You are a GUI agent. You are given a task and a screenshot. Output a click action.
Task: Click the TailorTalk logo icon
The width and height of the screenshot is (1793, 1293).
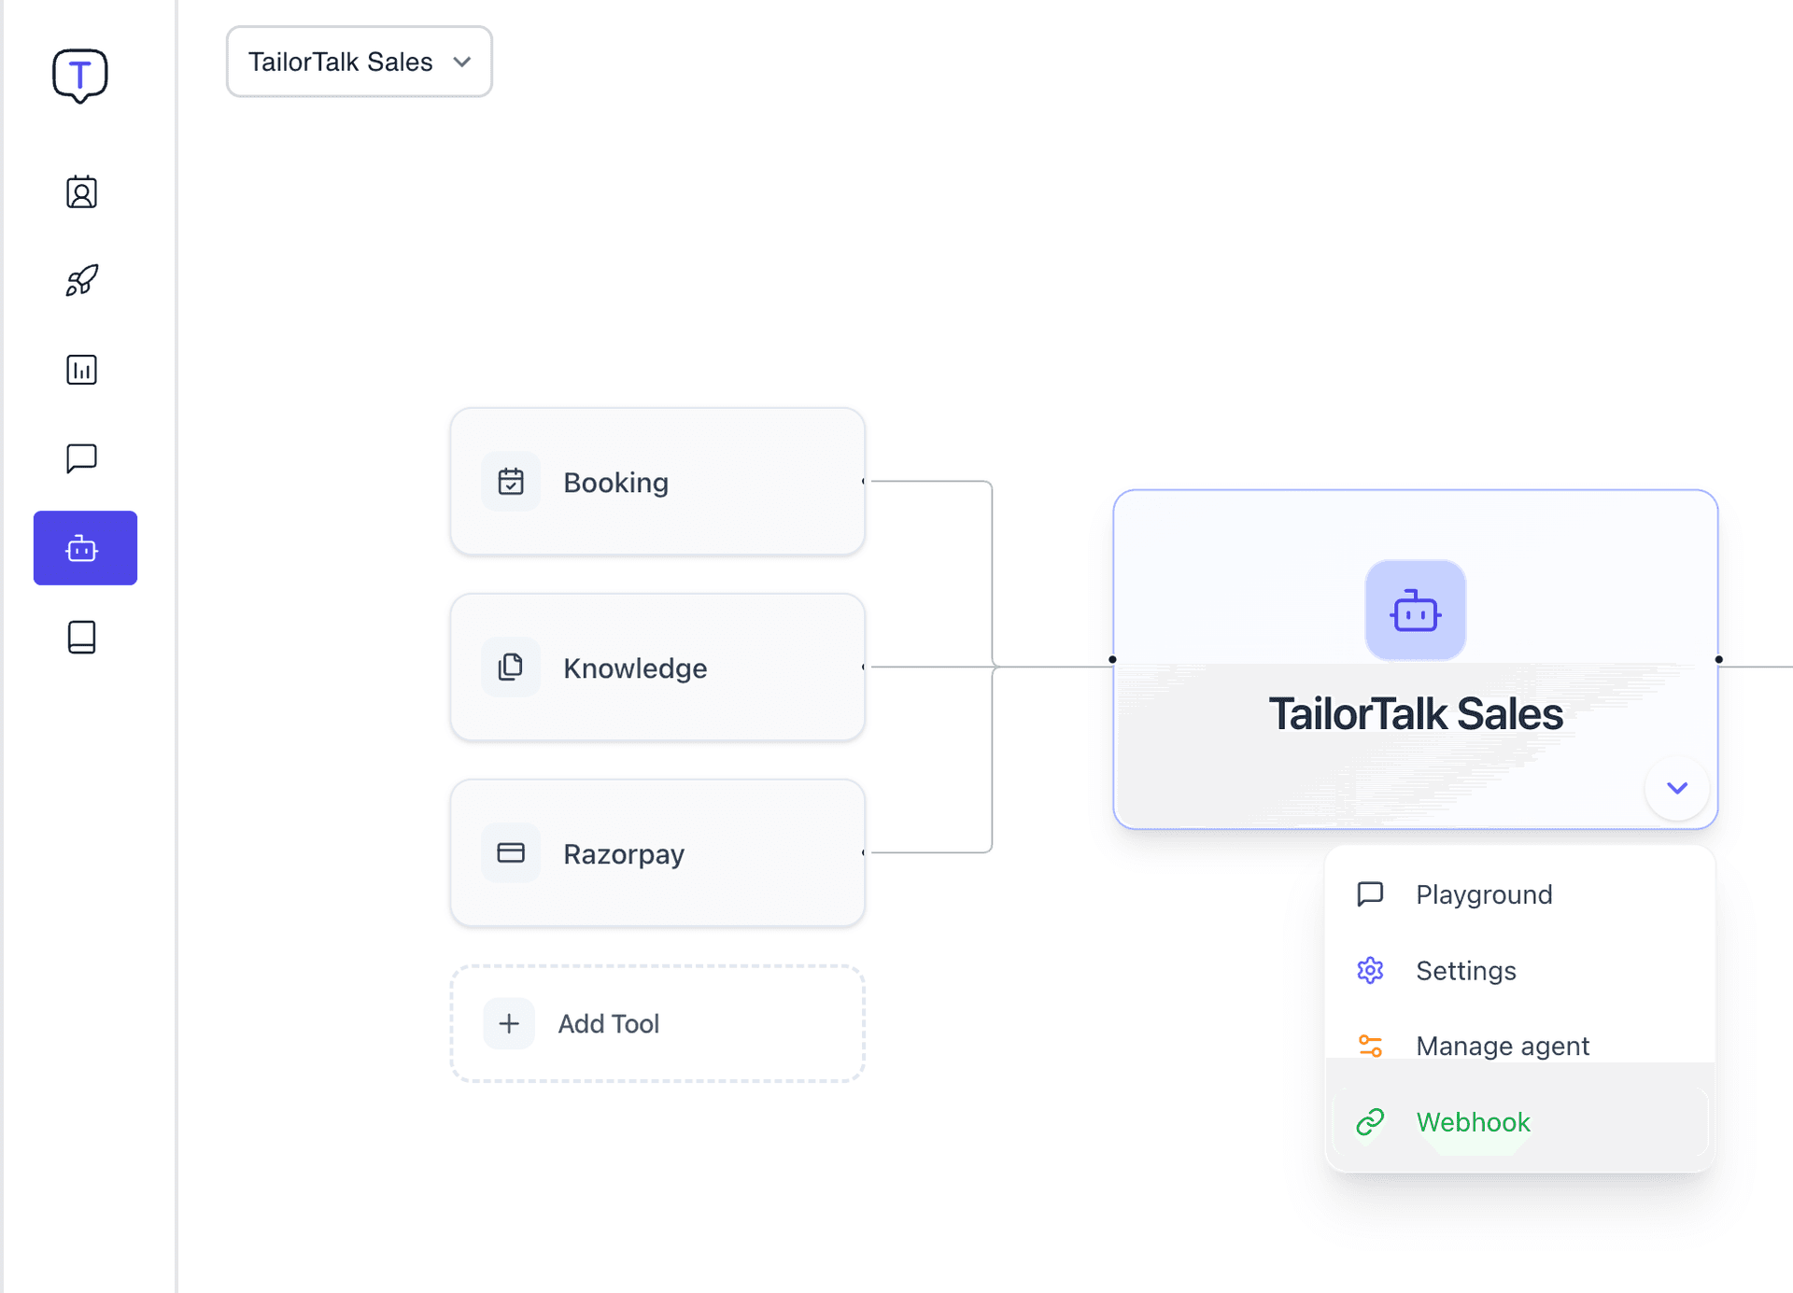80,75
